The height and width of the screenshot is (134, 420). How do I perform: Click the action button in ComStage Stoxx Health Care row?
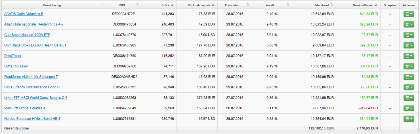[x=409, y=45]
